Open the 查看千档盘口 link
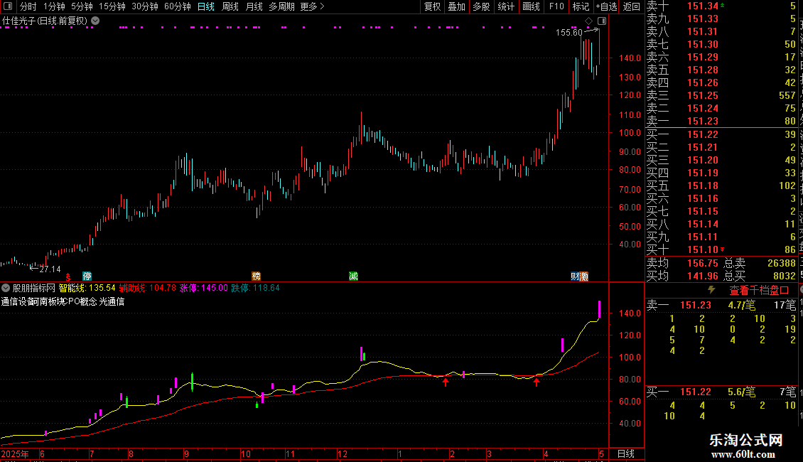Image resolution: width=803 pixels, height=462 pixels. (759, 291)
